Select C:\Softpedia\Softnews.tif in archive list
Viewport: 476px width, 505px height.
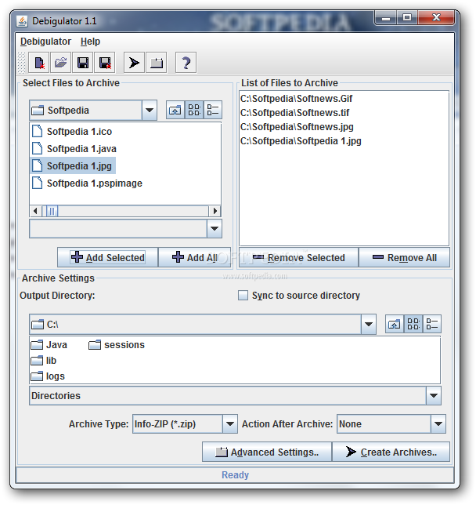pos(294,113)
